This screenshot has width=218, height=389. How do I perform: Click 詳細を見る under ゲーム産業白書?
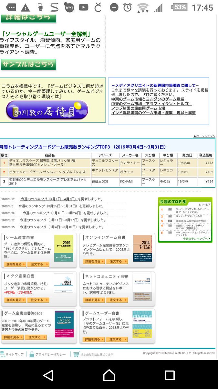(15, 264)
